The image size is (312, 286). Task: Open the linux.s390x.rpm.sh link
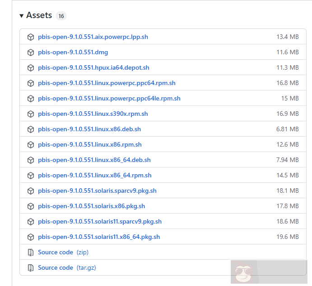click(x=93, y=114)
